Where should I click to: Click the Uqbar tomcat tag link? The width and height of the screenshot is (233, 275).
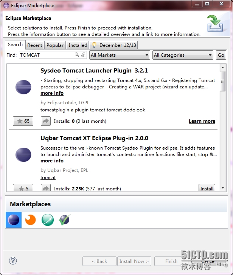point(48,178)
